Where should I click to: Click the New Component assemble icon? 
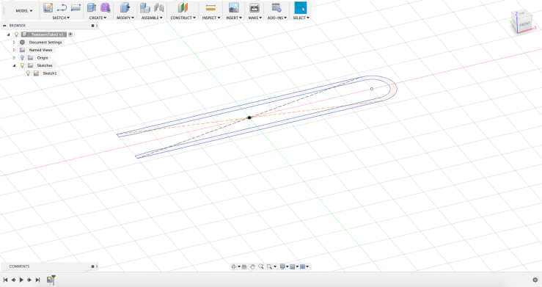click(x=144, y=7)
